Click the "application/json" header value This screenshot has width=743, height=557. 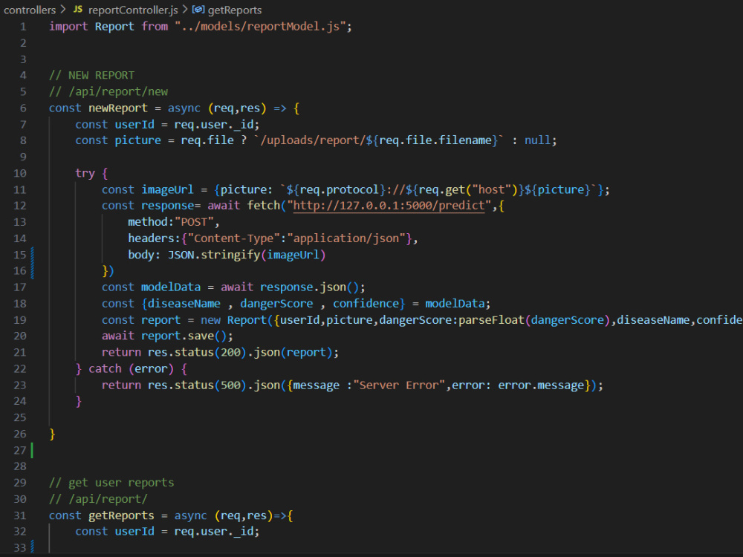pyautogui.click(x=346, y=238)
